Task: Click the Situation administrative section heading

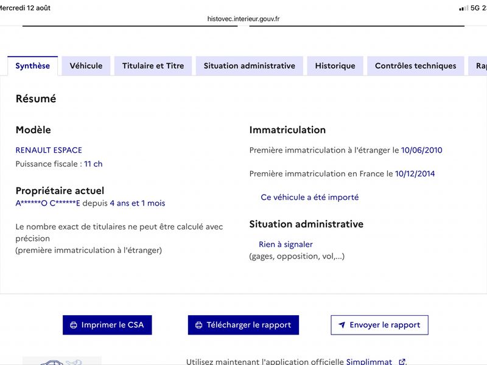Action: pos(306,224)
